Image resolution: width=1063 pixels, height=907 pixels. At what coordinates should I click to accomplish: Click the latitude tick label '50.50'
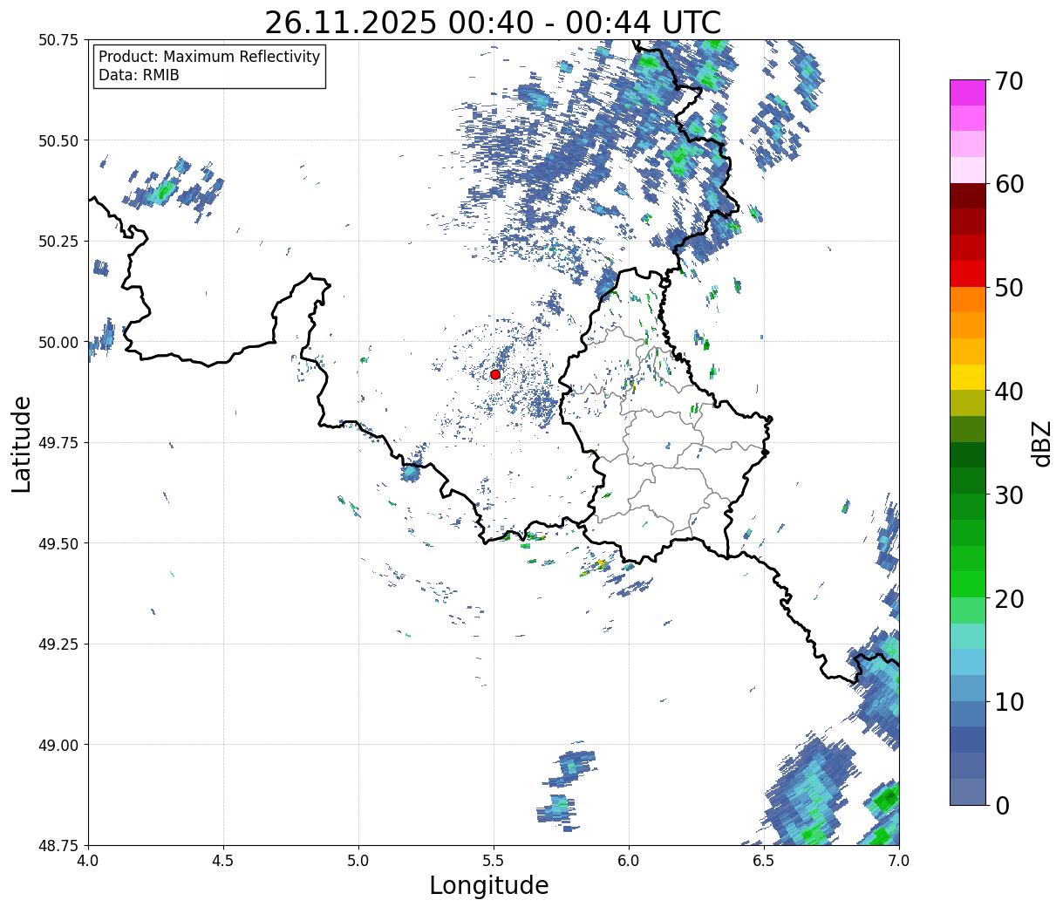[x=58, y=140]
